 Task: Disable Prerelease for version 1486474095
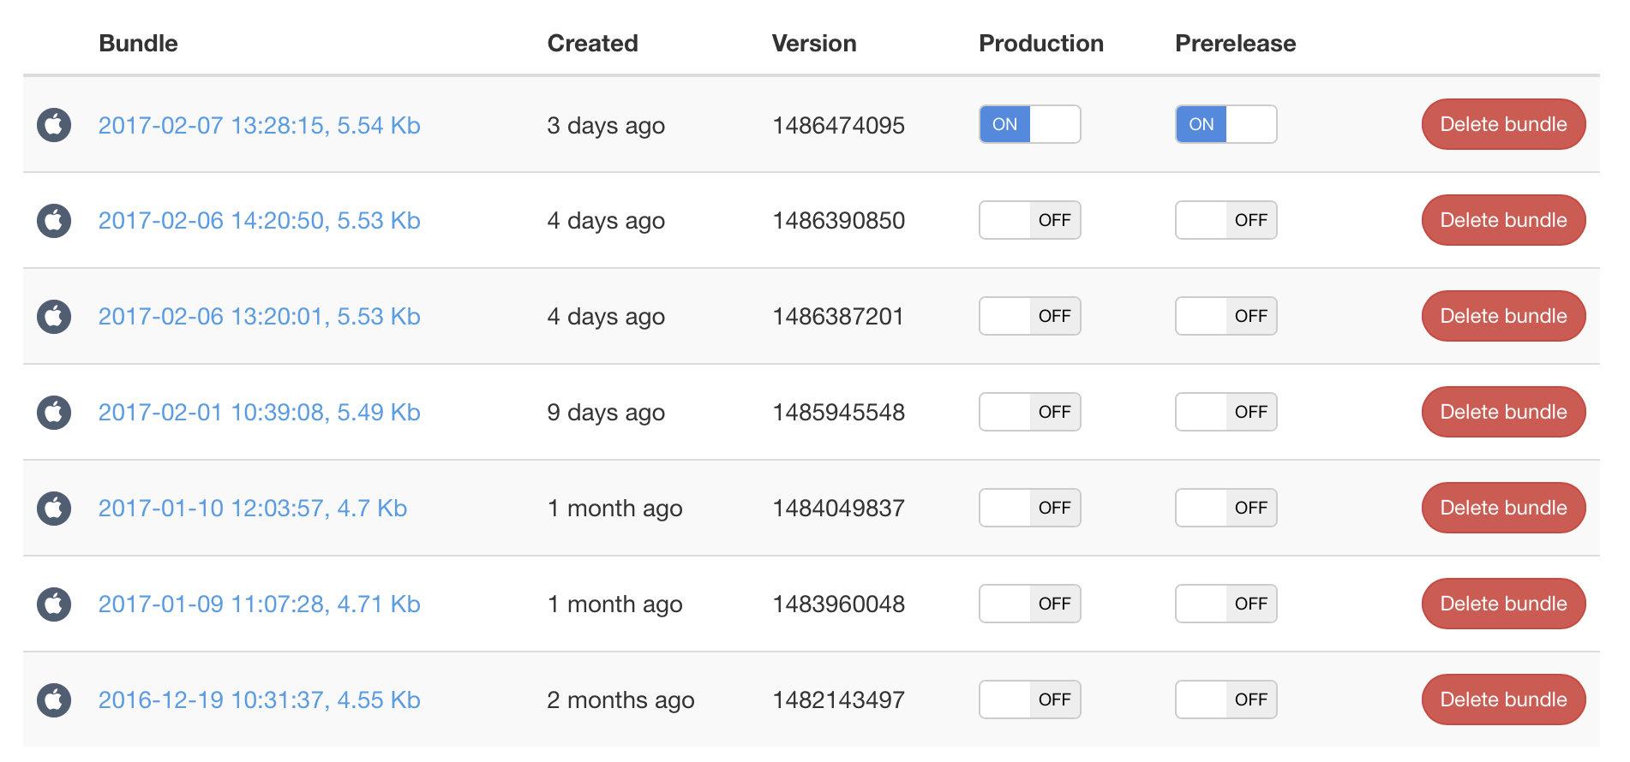coord(1225,125)
